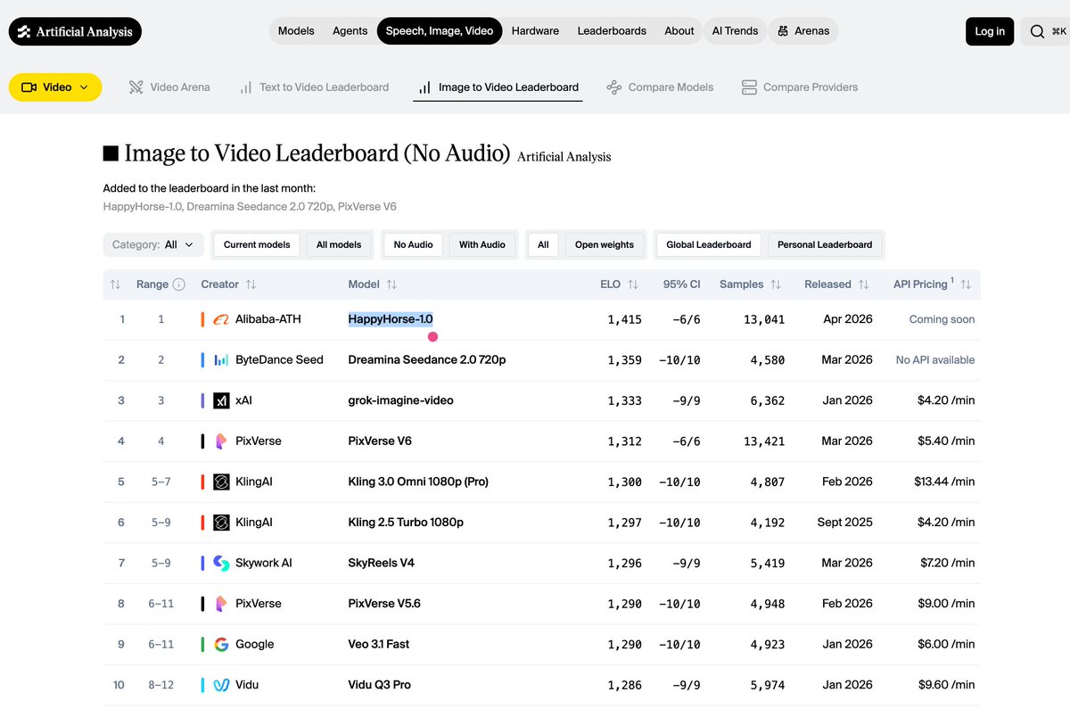Show the Range info icon
1070x709 pixels.
178,284
